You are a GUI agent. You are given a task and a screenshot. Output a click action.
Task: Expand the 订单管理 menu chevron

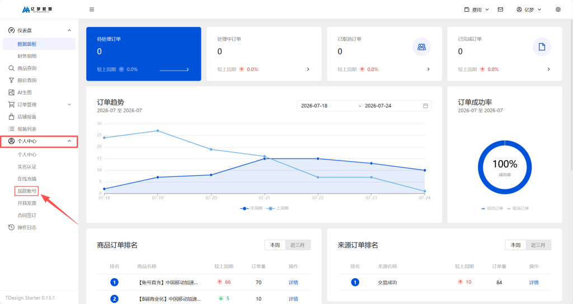tap(69, 105)
